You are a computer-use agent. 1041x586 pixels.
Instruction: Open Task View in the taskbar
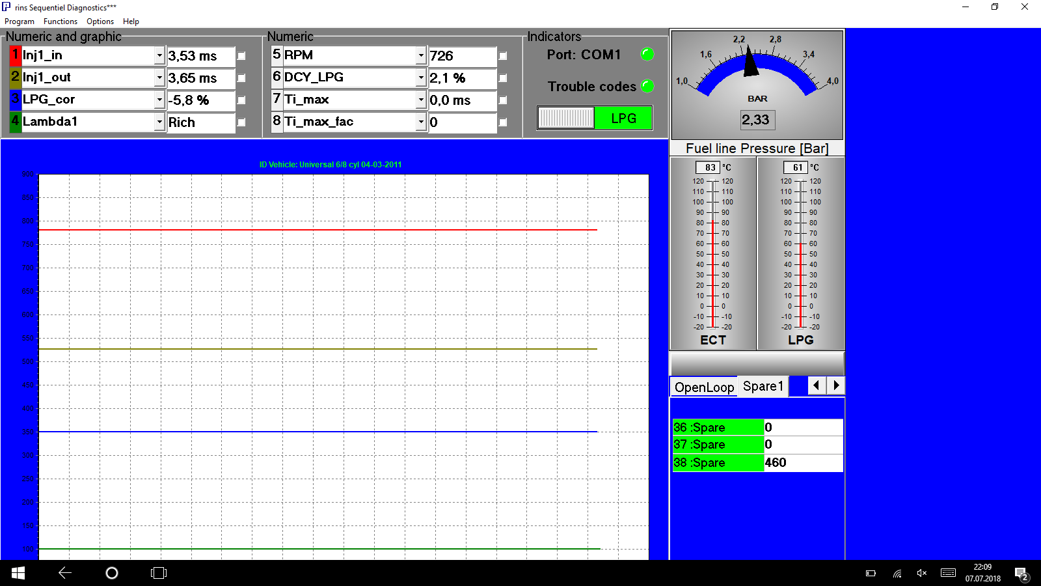pyautogui.click(x=159, y=573)
